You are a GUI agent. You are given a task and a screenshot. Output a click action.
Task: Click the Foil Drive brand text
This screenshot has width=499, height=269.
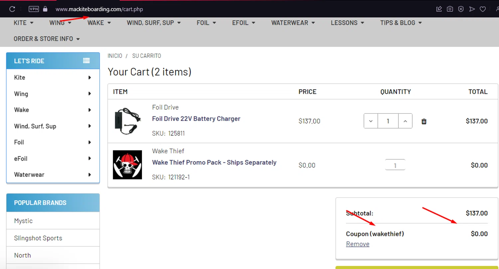point(165,107)
